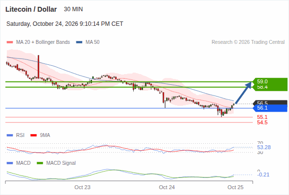Click the '9MA' legend label

45,136
